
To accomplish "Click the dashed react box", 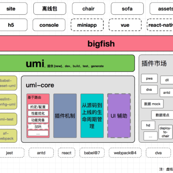I will click(x=67, y=153).
